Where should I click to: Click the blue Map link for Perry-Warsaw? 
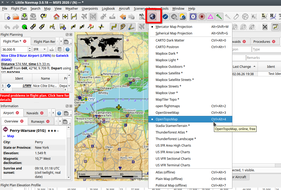(x=11, y=136)
